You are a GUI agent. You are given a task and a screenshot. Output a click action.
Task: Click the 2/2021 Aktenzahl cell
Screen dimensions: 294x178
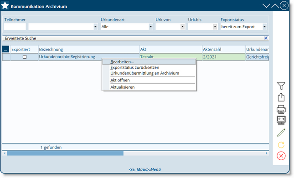point(224,57)
